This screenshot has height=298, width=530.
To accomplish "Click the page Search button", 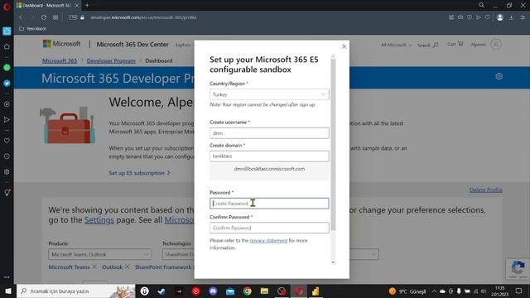I will pyautogui.click(x=427, y=45).
